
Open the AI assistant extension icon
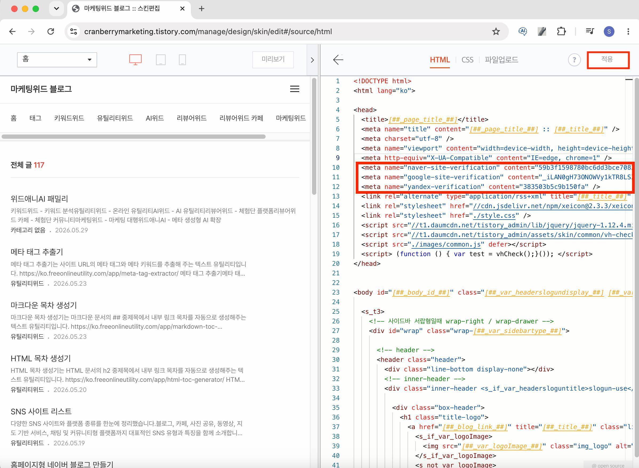click(x=522, y=31)
